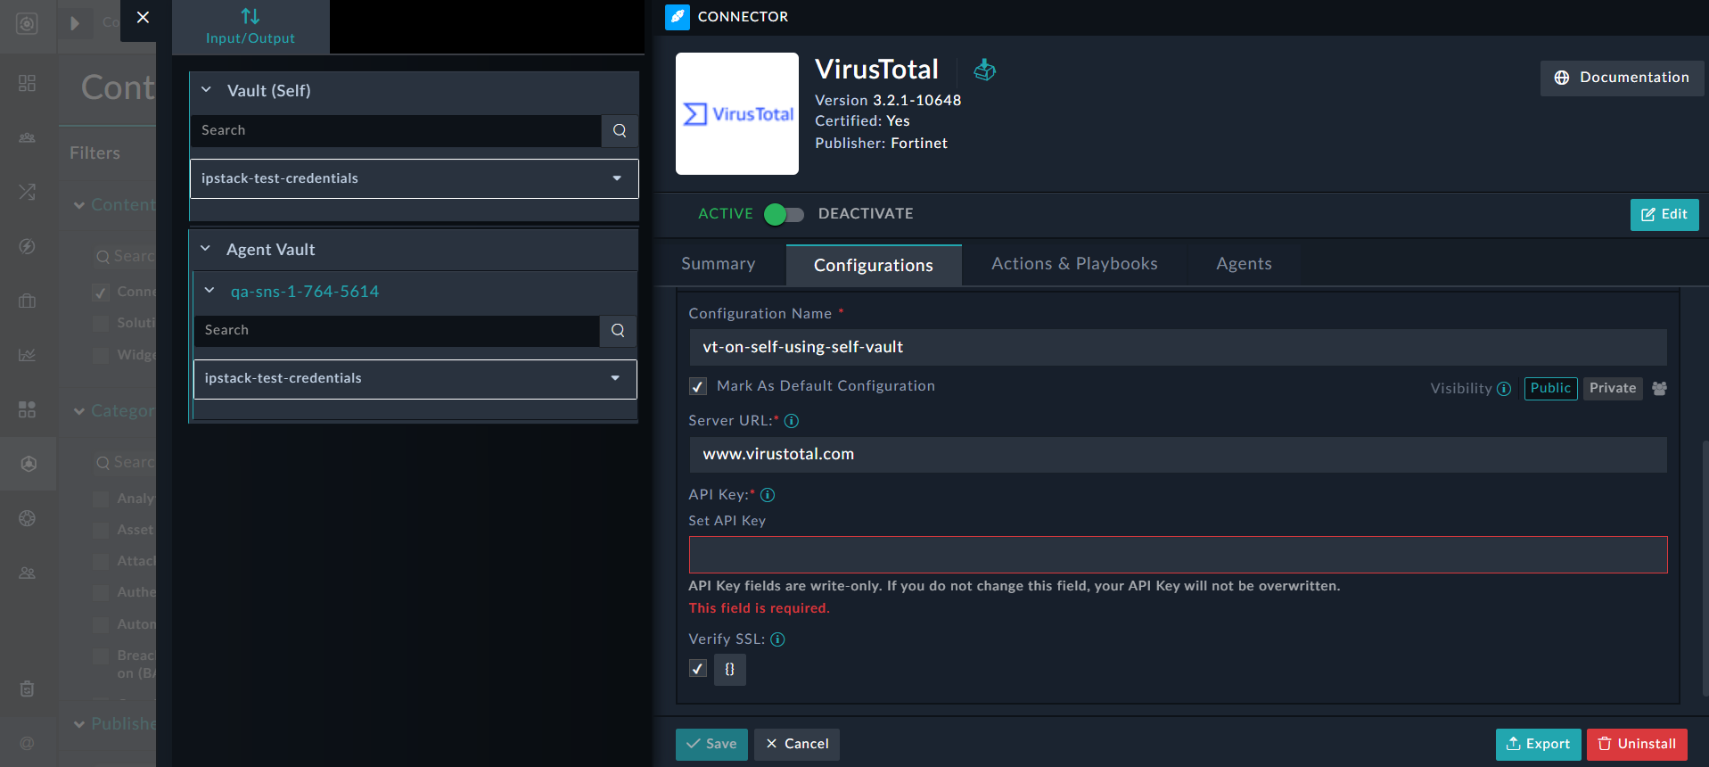
Task: Click the vertical scrollbar of configuration panel
Action: [1704, 568]
